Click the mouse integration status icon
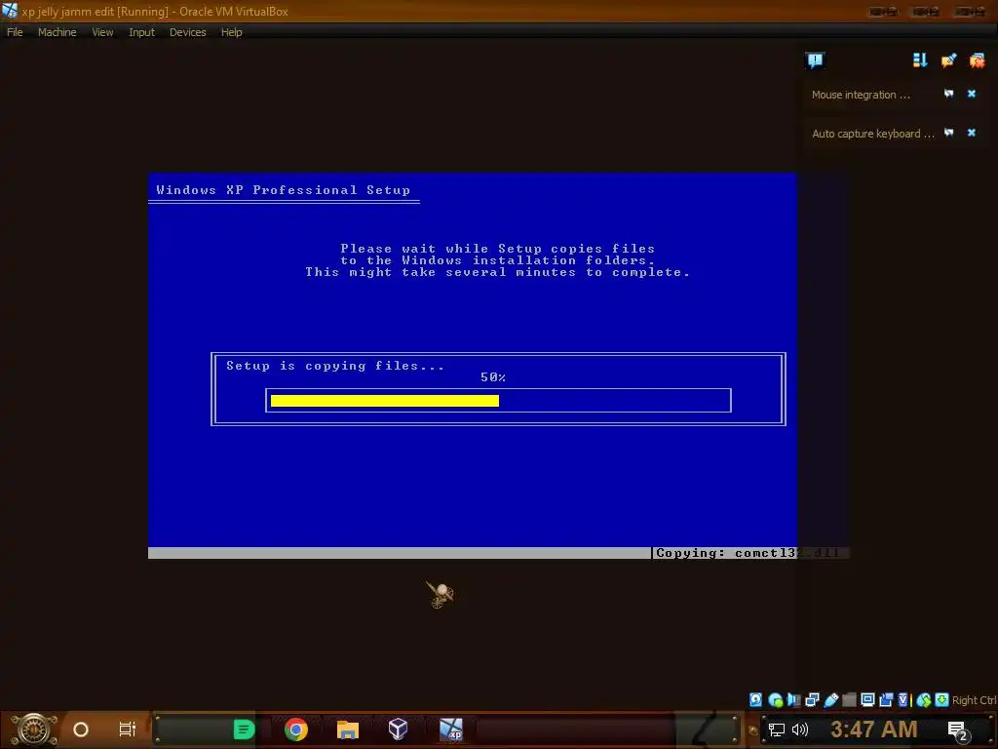Image resolution: width=998 pixels, height=749 pixels. (x=924, y=700)
